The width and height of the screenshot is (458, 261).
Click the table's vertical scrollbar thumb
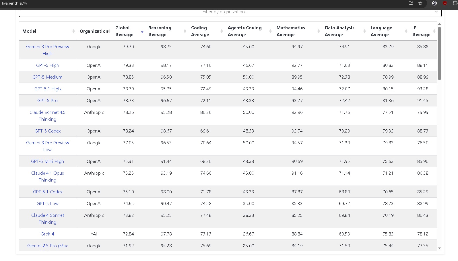(x=439, y=53)
